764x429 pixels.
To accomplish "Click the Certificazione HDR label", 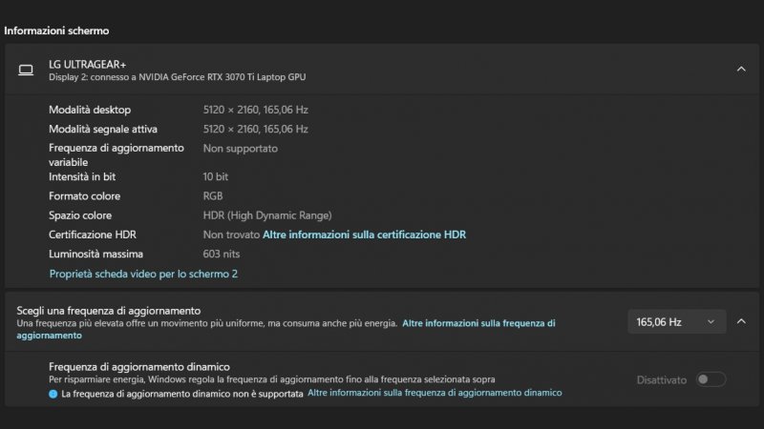I will [93, 235].
